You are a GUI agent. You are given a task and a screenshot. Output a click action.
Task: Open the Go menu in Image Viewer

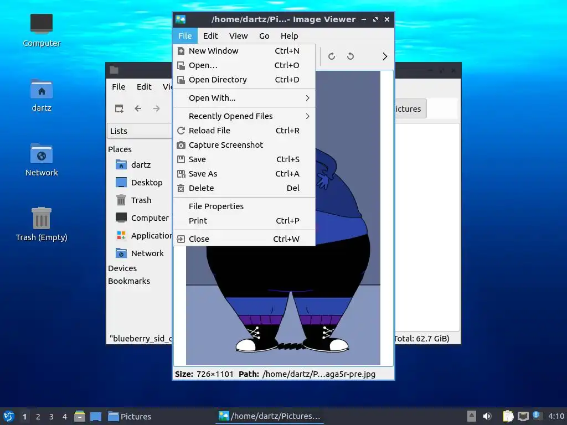coord(264,36)
